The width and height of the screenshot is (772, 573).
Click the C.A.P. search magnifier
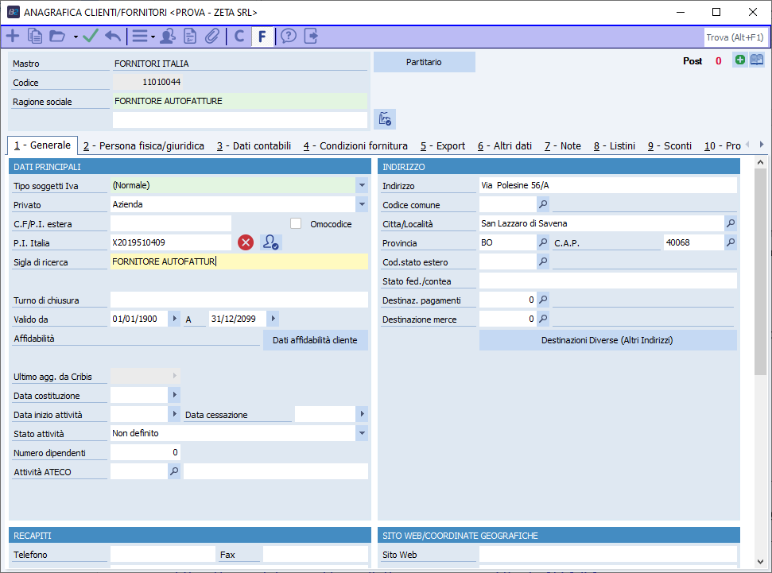click(x=731, y=242)
